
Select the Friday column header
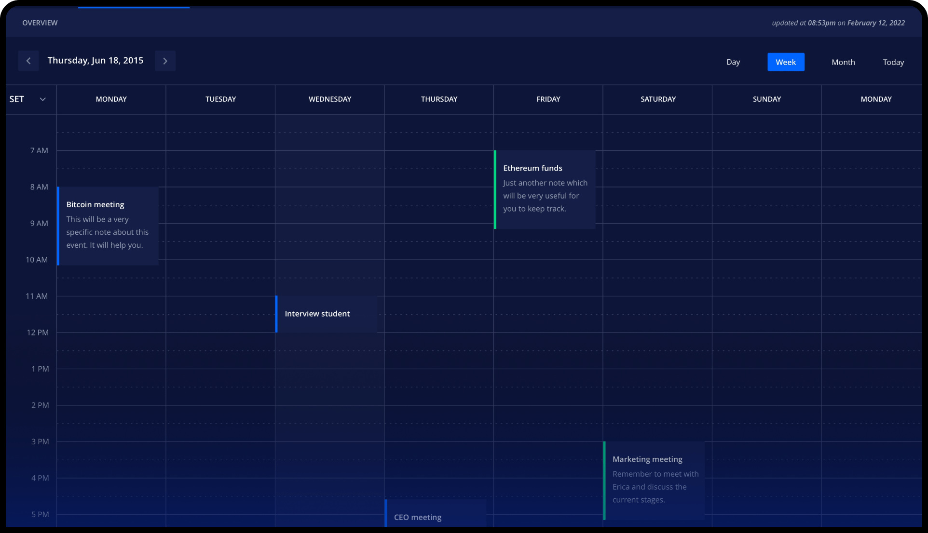coord(548,99)
